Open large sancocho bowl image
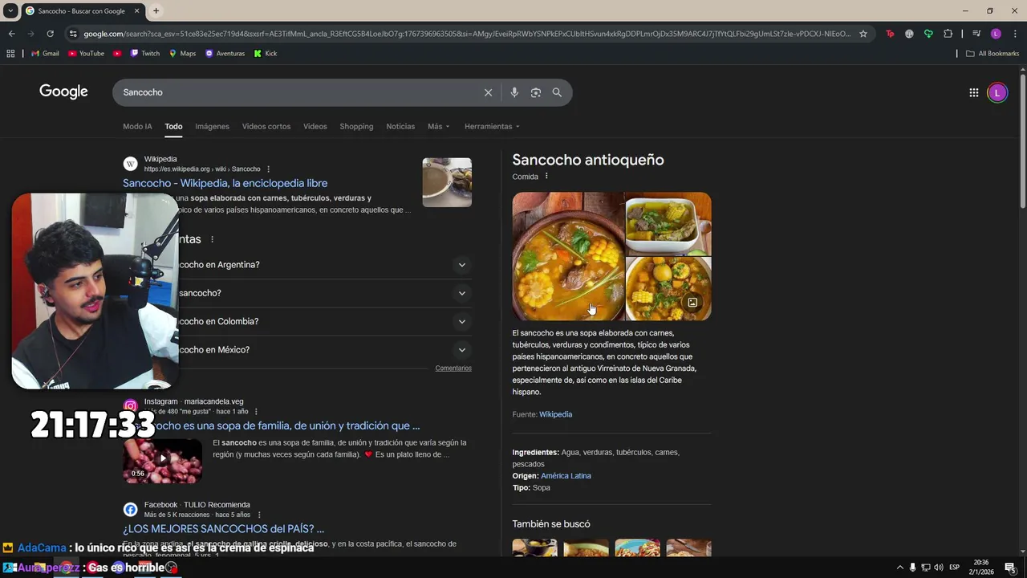 tap(568, 256)
